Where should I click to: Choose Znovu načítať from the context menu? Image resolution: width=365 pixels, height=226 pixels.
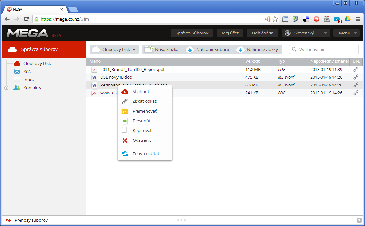point(145,154)
